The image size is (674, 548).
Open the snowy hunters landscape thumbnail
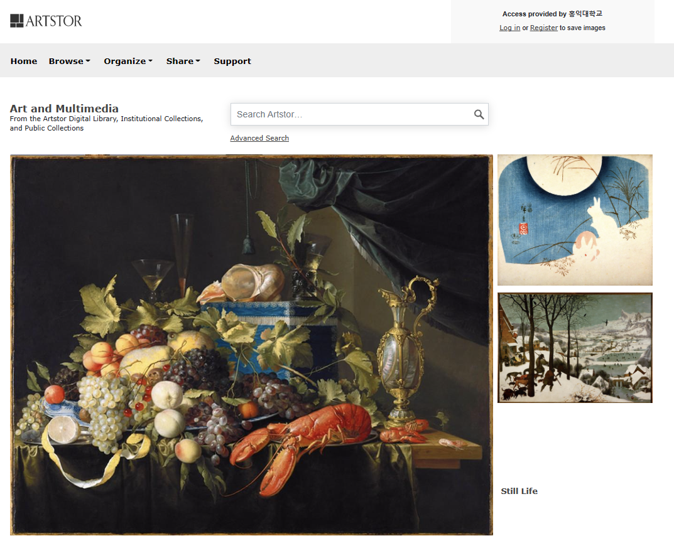(x=575, y=348)
